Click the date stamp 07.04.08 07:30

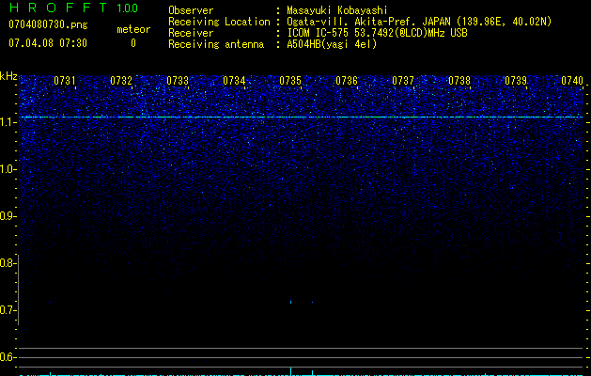(48, 43)
